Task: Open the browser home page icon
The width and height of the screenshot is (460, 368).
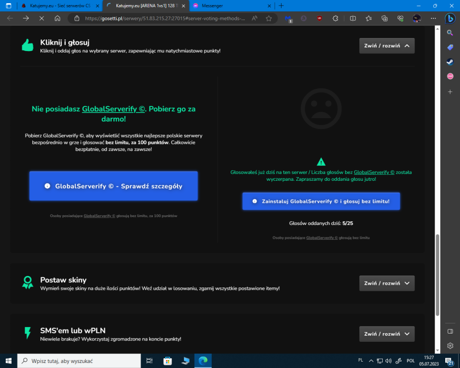Action: tap(57, 18)
